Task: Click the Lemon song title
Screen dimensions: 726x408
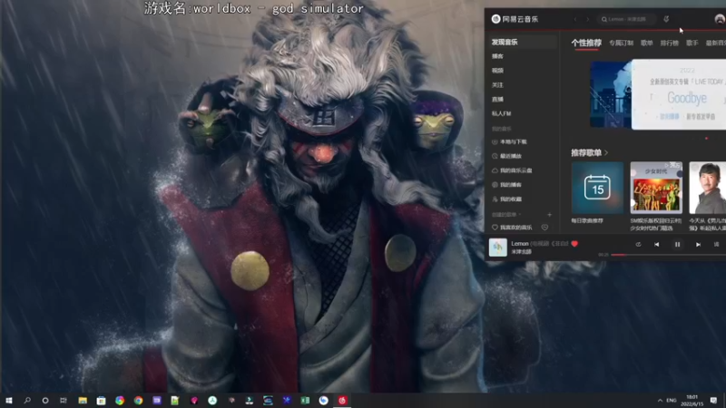Action: click(520, 243)
